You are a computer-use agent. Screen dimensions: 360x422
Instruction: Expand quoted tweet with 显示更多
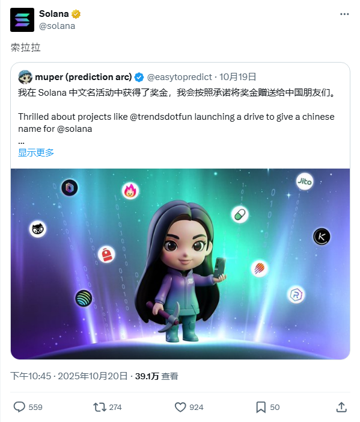tap(36, 152)
